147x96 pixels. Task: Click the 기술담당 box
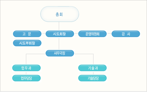tap(92, 78)
